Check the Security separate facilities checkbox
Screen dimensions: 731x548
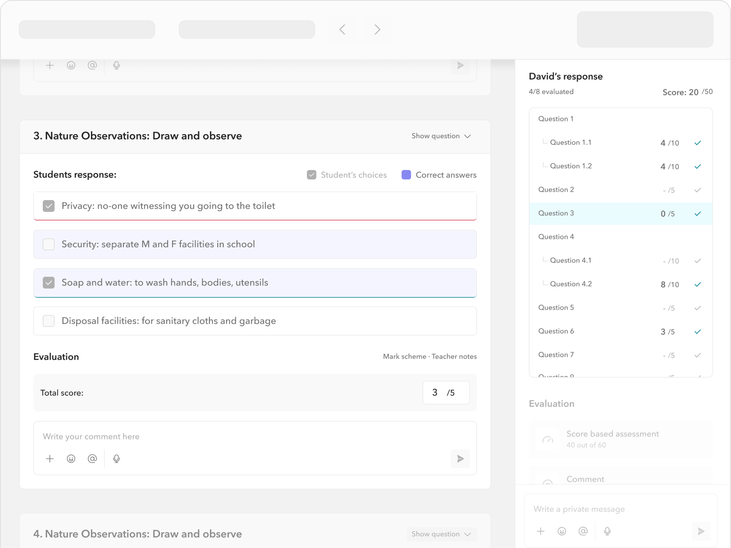(49, 244)
